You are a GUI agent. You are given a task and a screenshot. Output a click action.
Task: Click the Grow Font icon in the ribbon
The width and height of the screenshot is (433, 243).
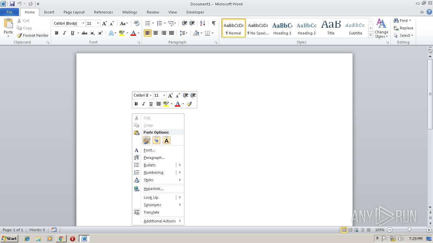click(104, 23)
